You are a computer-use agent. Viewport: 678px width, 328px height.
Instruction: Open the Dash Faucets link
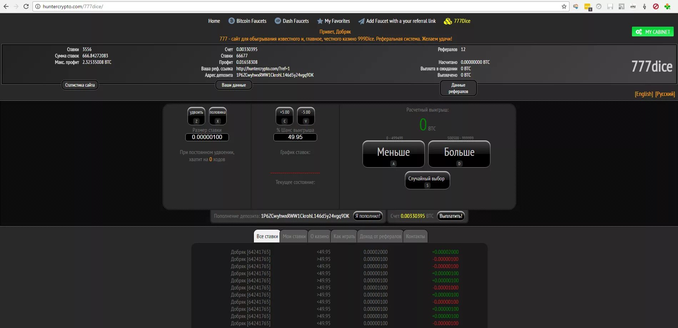click(296, 21)
